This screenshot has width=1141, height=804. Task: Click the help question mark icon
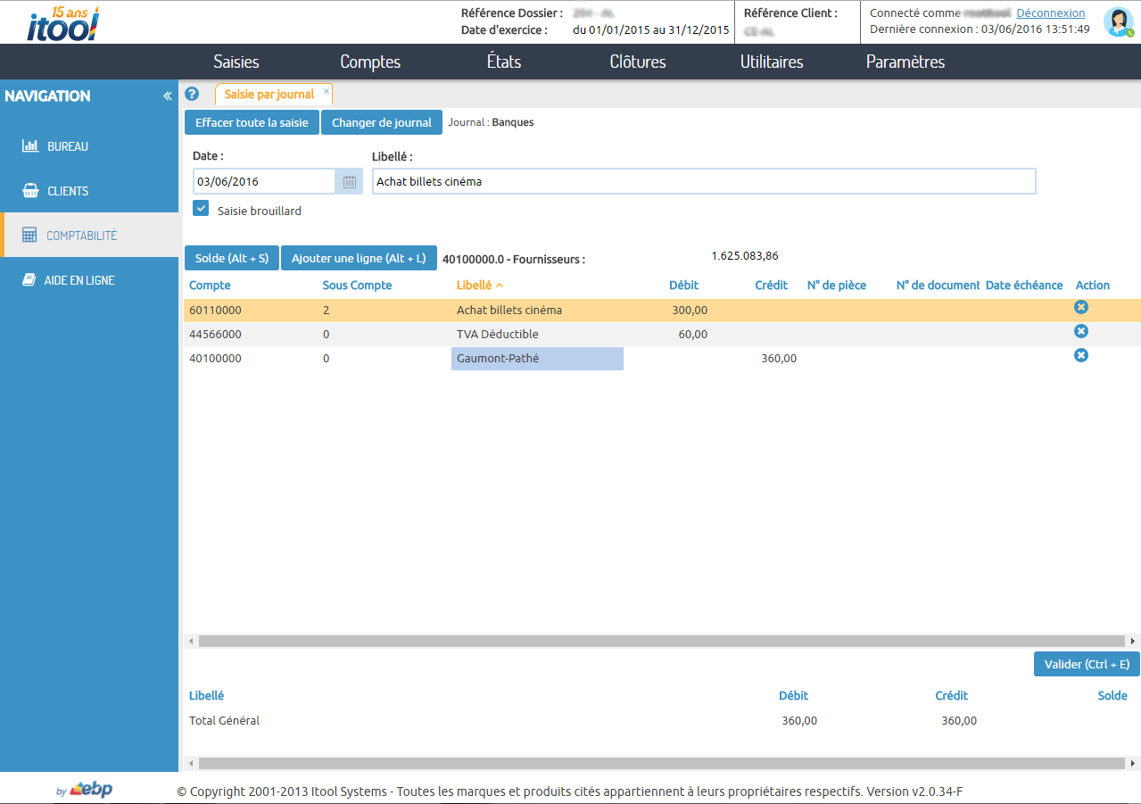192,94
